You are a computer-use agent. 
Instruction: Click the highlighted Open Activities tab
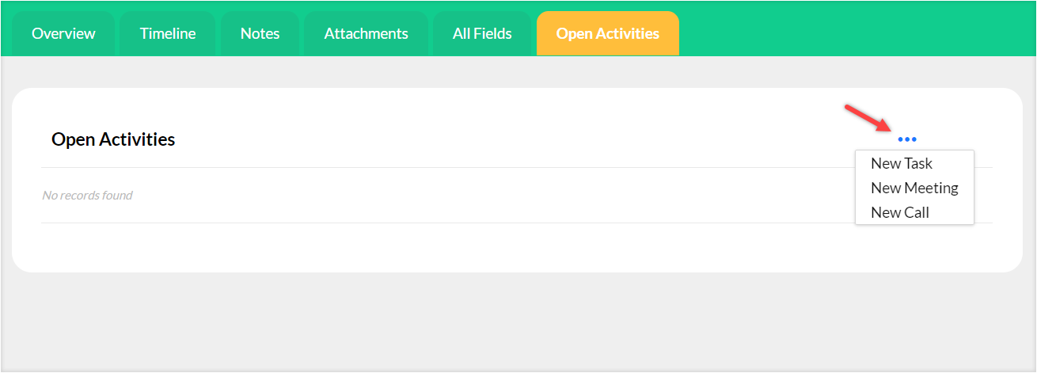(607, 34)
